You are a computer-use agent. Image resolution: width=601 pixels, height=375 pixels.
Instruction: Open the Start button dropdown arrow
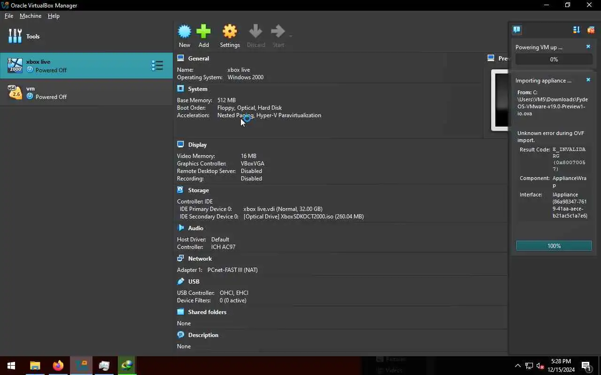point(291,37)
